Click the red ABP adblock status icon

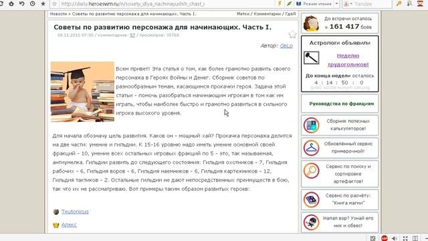[x=385, y=238]
